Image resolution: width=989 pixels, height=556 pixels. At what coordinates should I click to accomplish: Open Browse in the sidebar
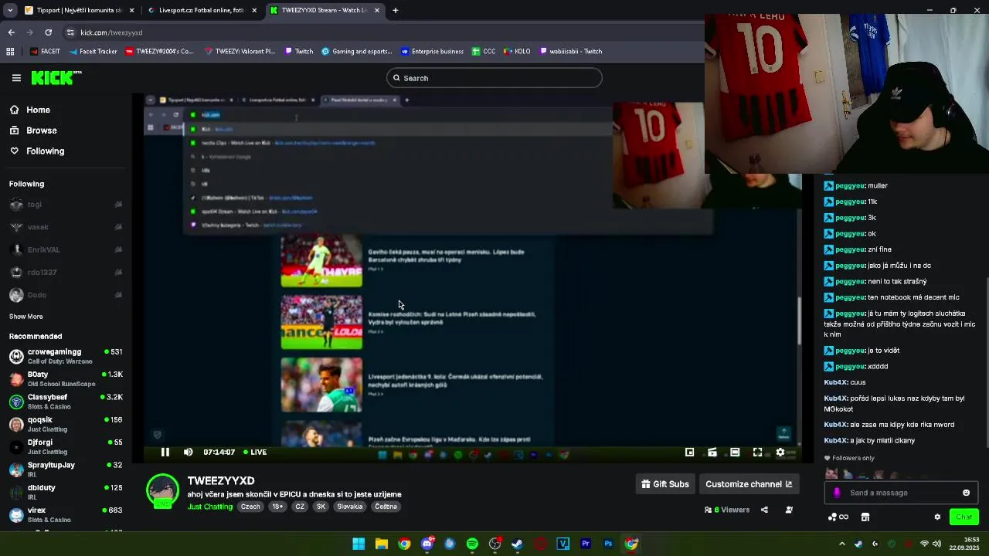33,131
